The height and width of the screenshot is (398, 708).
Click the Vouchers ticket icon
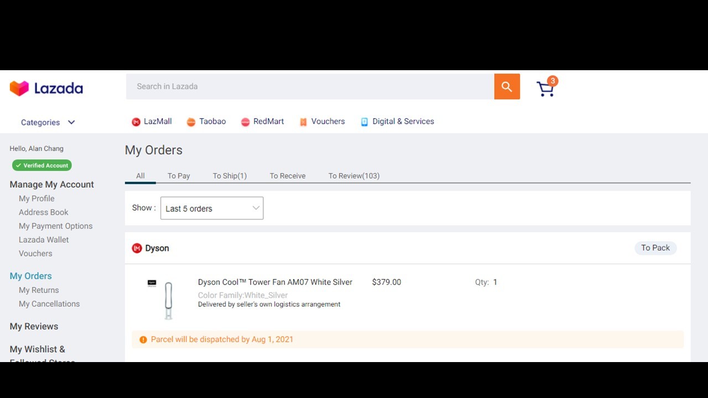pos(303,122)
